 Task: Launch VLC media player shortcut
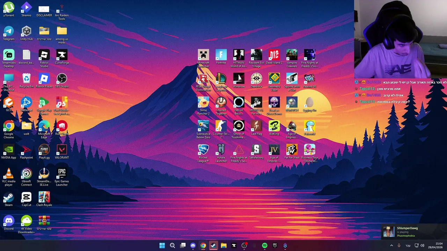[9, 177]
